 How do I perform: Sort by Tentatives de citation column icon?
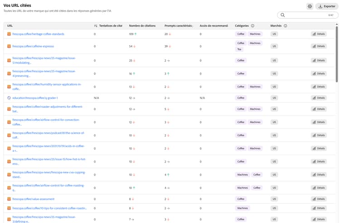96,26
